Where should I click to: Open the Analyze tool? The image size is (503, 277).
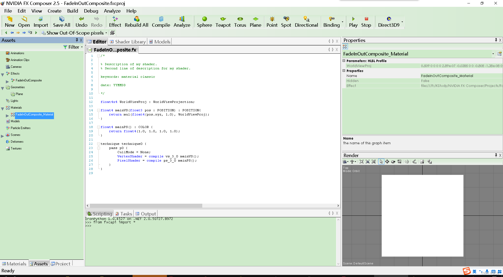182,22
